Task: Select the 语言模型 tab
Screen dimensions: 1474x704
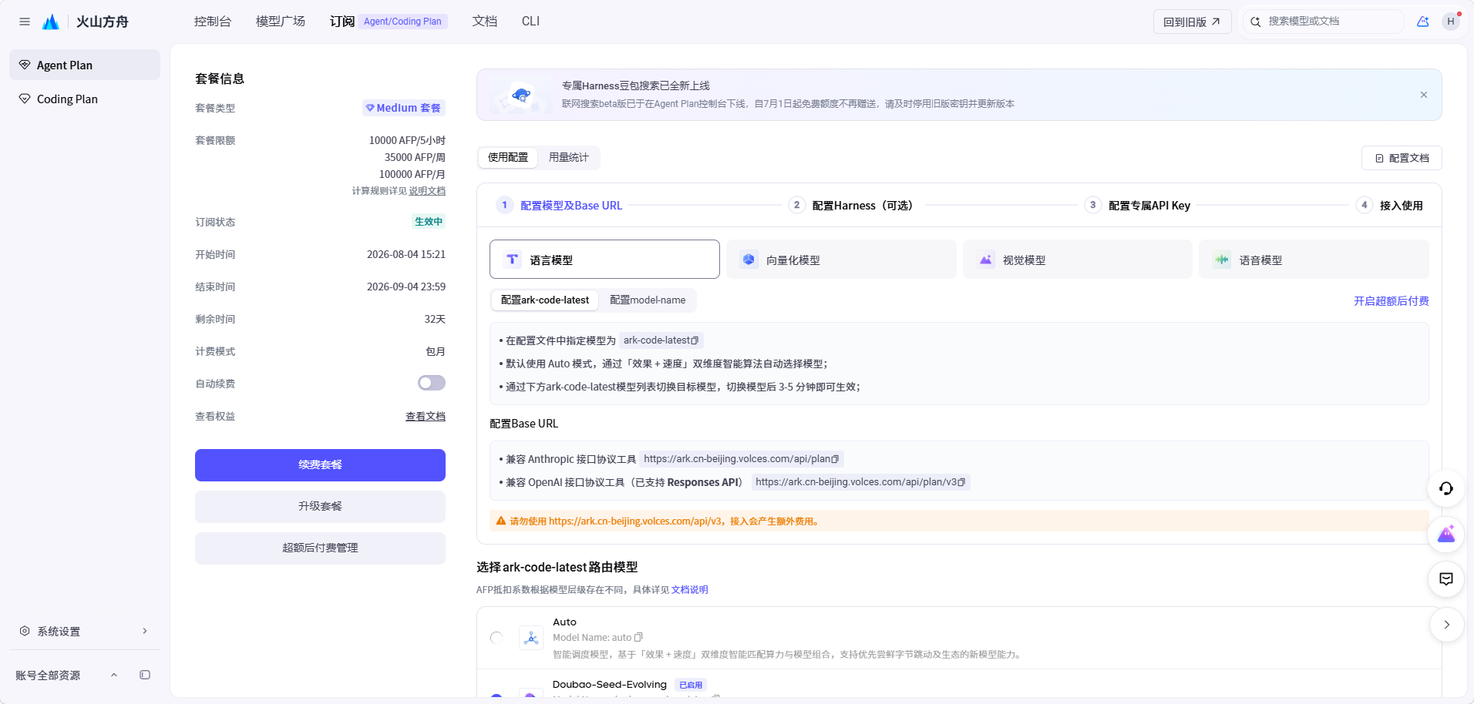Action: tap(604, 260)
